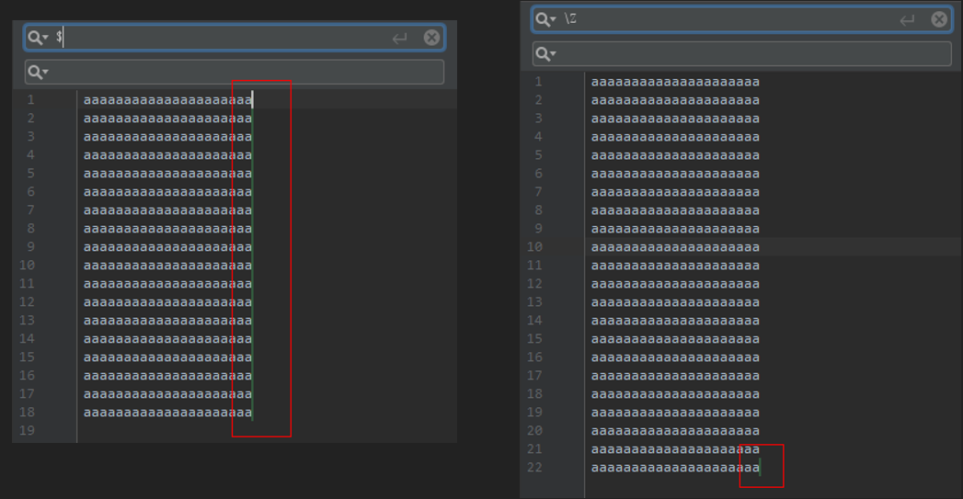Click line number 18 in left editor gutter
This screenshot has height=499, width=963.
(27, 413)
